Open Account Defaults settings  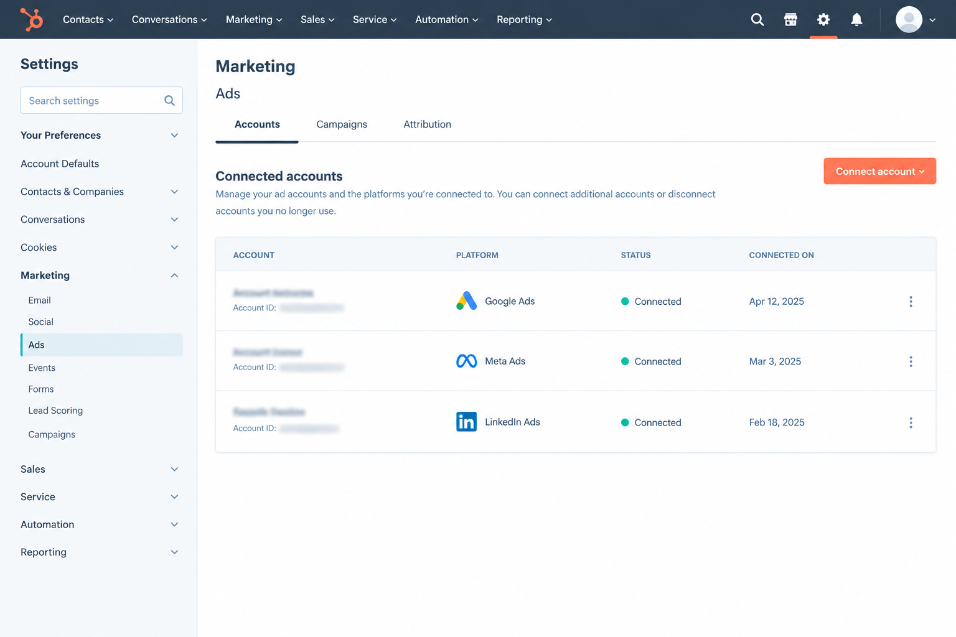(60, 164)
